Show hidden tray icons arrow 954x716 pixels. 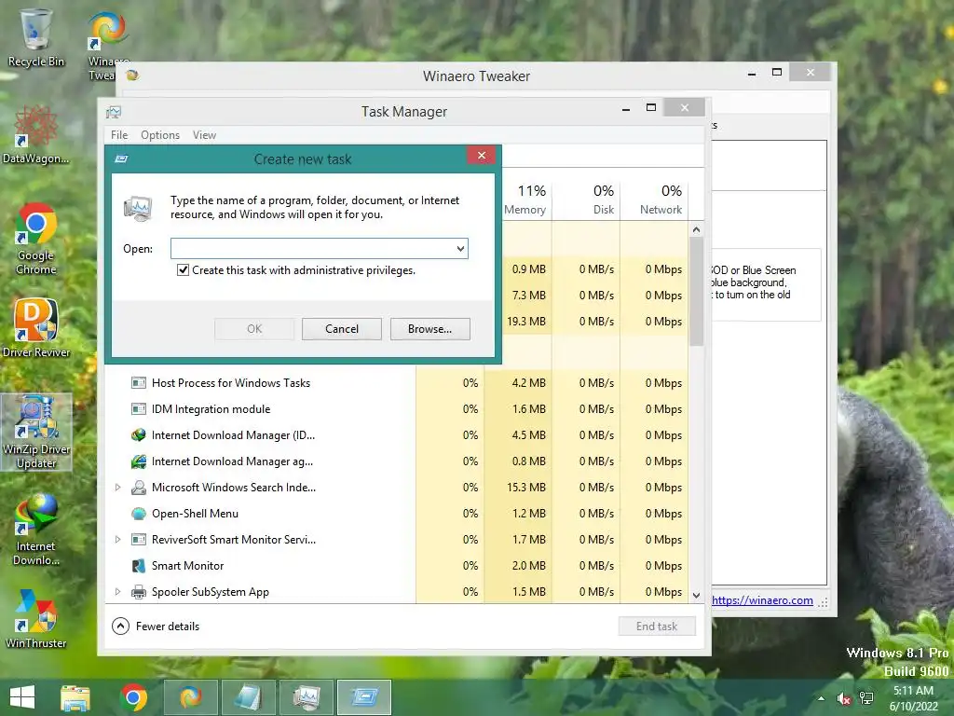[x=821, y=698]
